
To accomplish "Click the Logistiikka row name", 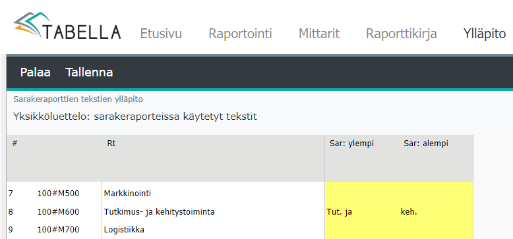I will coord(124,230).
